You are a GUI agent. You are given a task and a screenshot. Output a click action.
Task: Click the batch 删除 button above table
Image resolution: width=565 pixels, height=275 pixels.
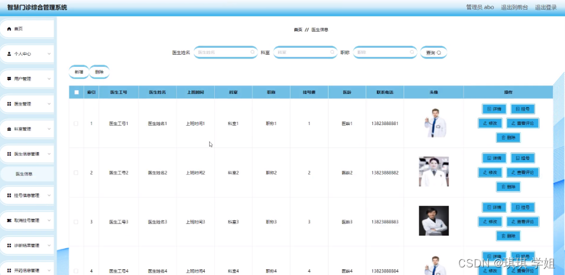(x=99, y=72)
